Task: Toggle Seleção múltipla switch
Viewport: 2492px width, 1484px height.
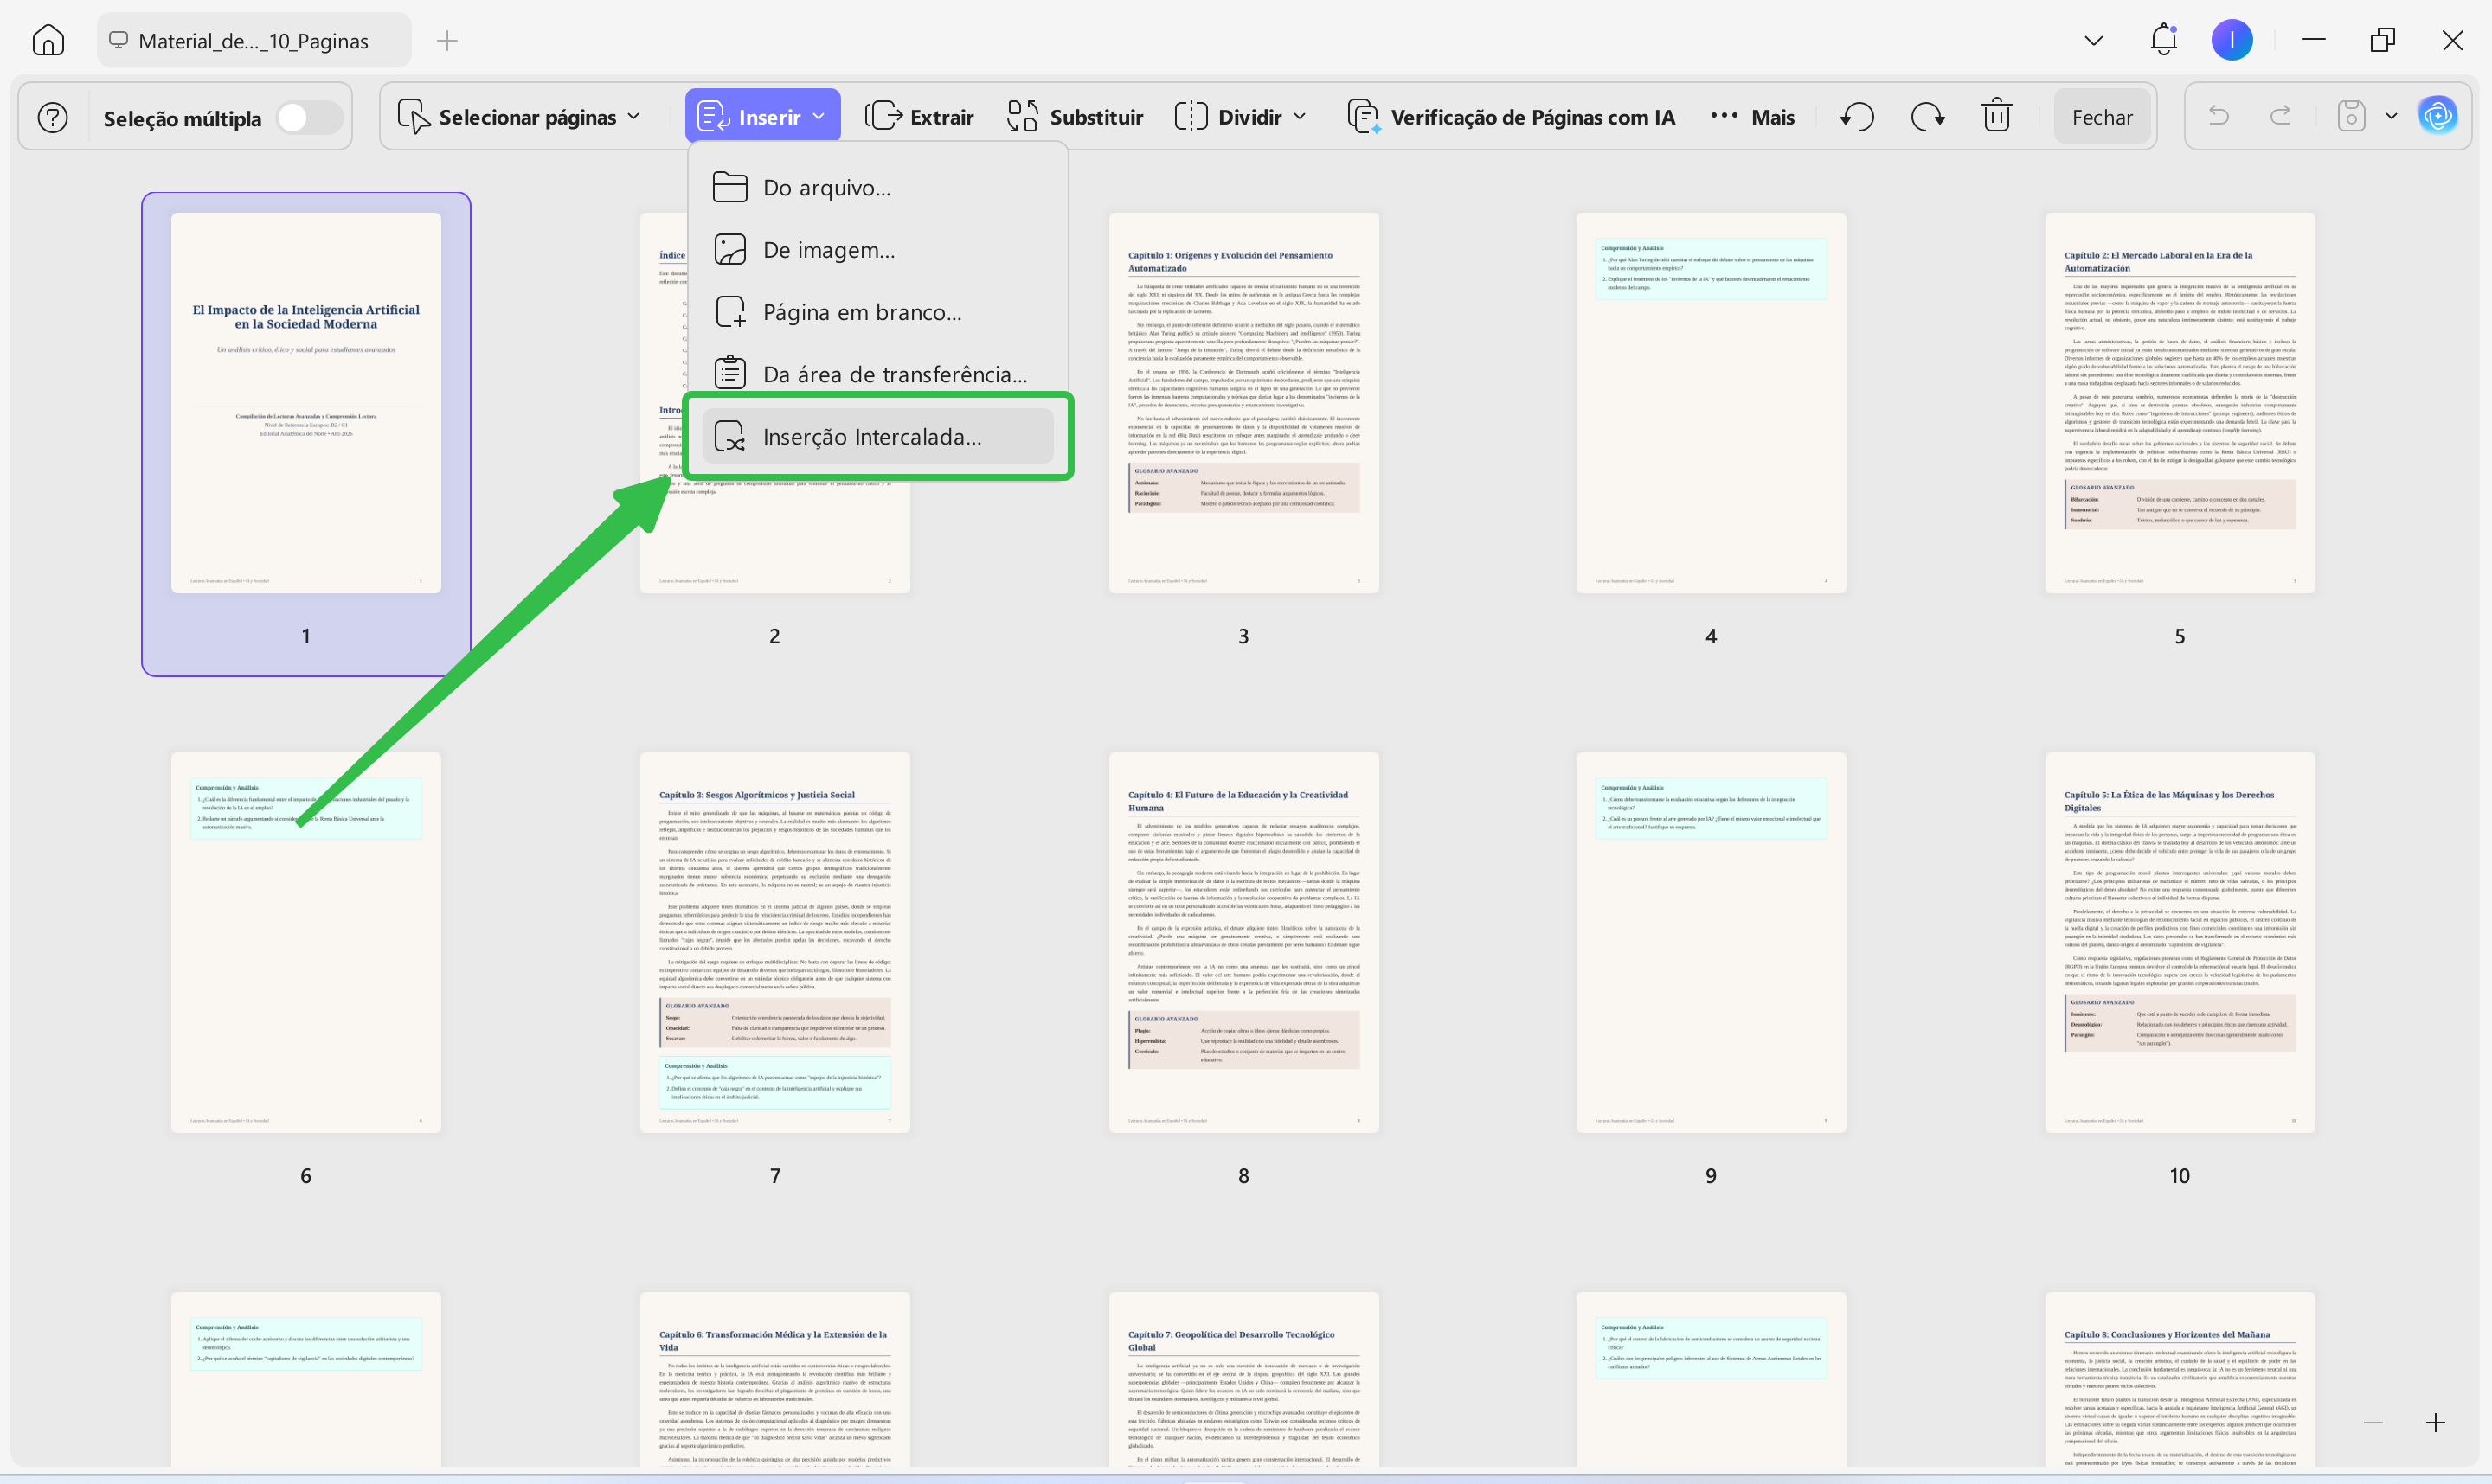Action: (x=309, y=118)
